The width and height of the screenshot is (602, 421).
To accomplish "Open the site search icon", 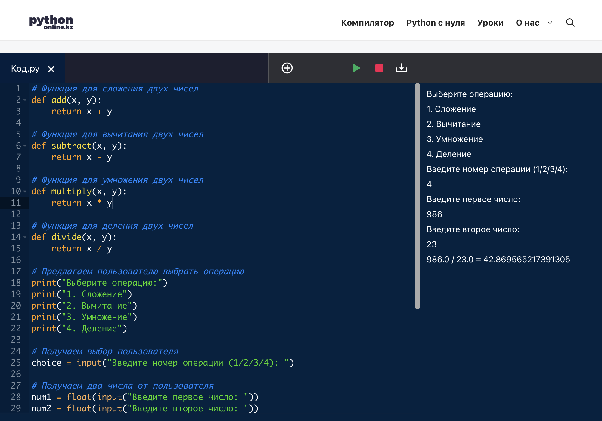I will point(570,23).
